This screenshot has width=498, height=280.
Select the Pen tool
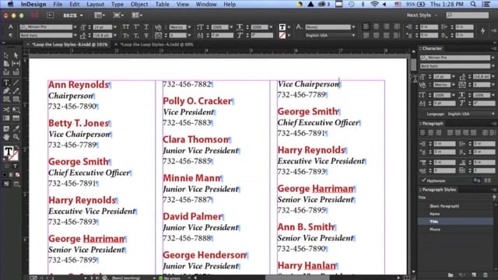(6, 91)
